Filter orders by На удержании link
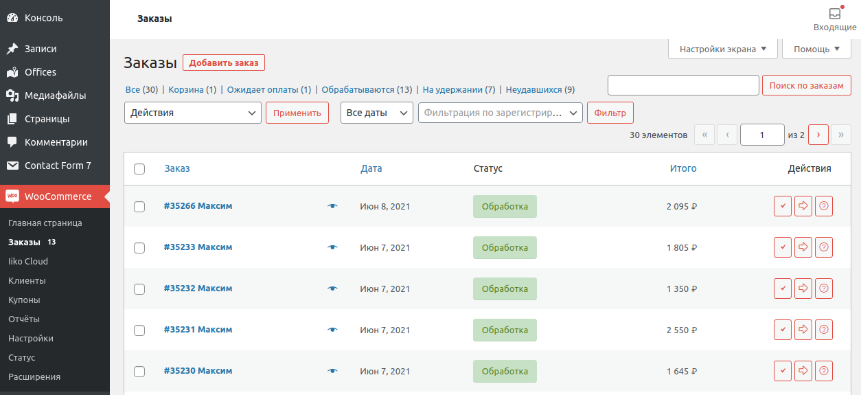 click(x=452, y=90)
